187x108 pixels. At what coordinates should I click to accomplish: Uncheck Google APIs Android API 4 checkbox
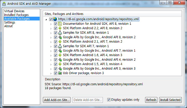(x=56, y=60)
